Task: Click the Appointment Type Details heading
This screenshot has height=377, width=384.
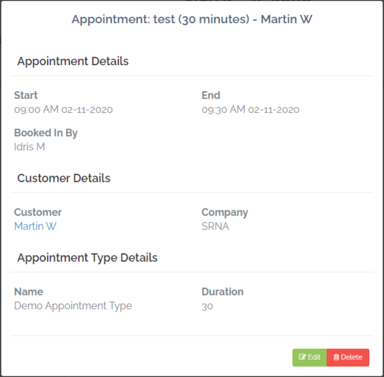Action: (87, 258)
